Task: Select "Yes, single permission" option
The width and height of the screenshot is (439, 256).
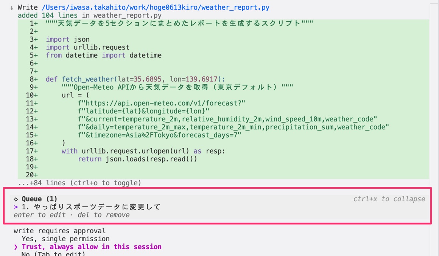Action: (65, 239)
